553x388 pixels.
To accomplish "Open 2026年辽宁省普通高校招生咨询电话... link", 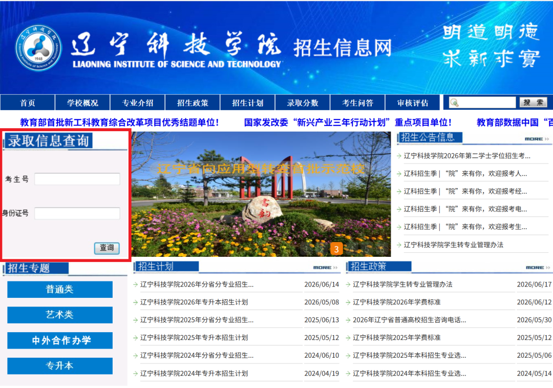I will (410, 320).
